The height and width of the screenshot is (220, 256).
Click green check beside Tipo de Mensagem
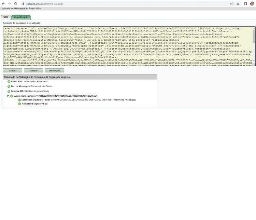pos(9,86)
